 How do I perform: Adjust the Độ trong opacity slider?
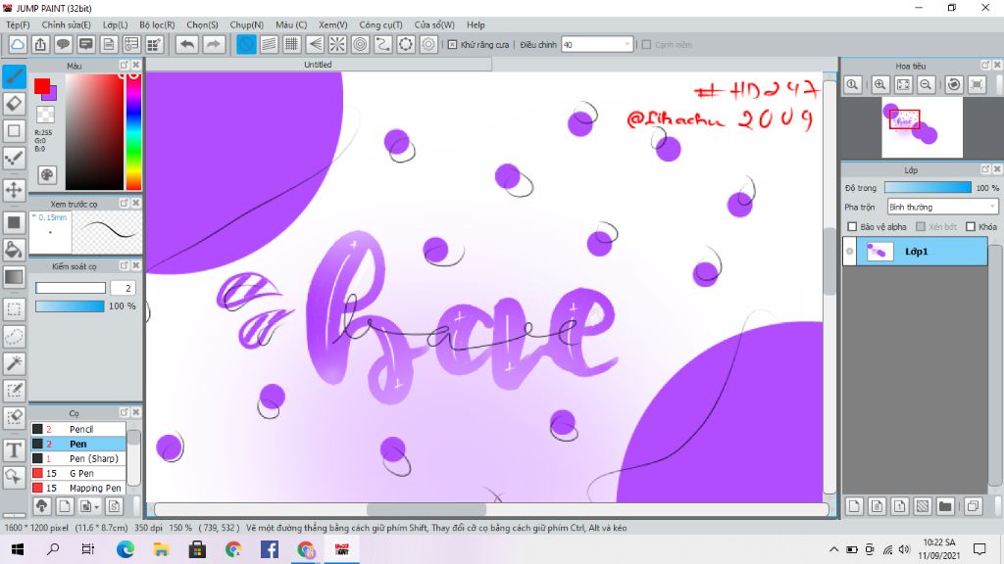[x=928, y=187]
